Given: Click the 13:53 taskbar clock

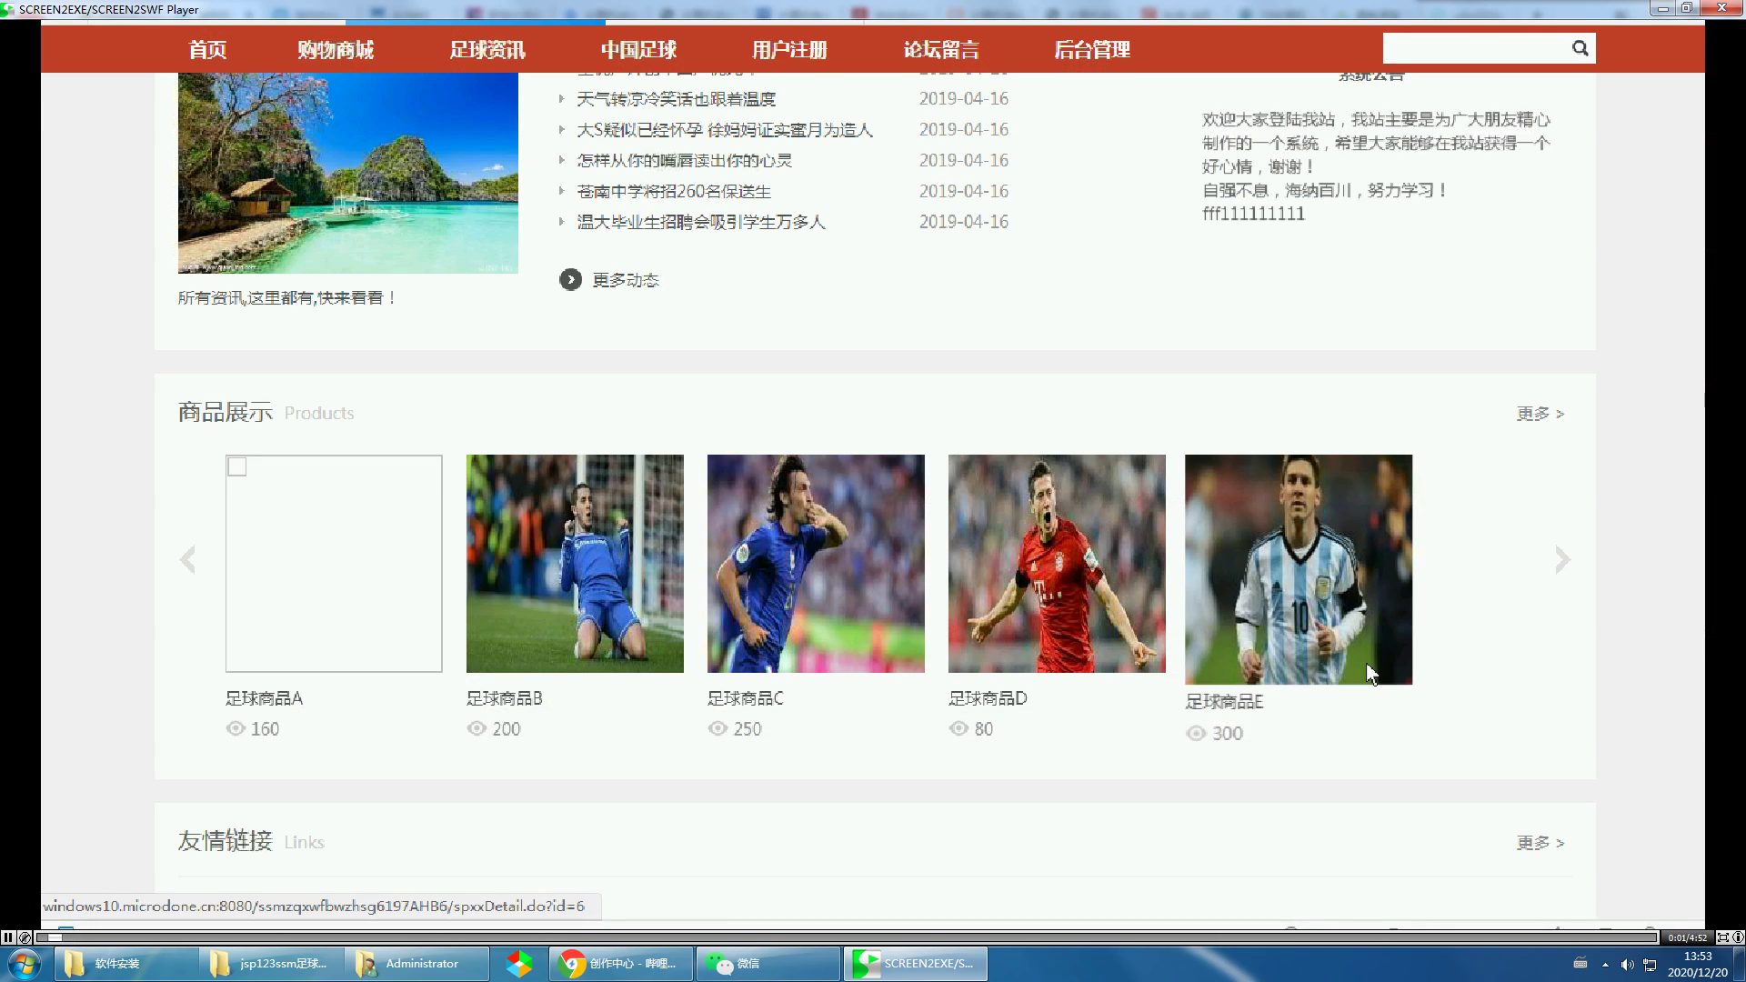Looking at the screenshot, I should [x=1697, y=957].
